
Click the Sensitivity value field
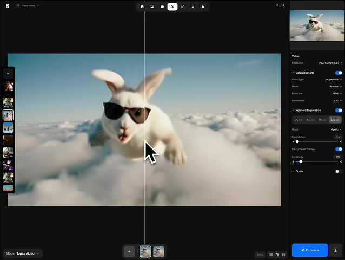coord(338,157)
